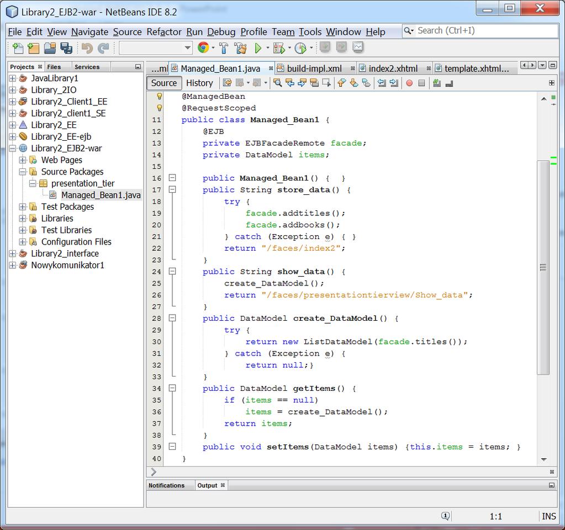The width and height of the screenshot is (565, 530).
Task: Toggle Highlight Search in editor toolbar
Action: click(314, 83)
